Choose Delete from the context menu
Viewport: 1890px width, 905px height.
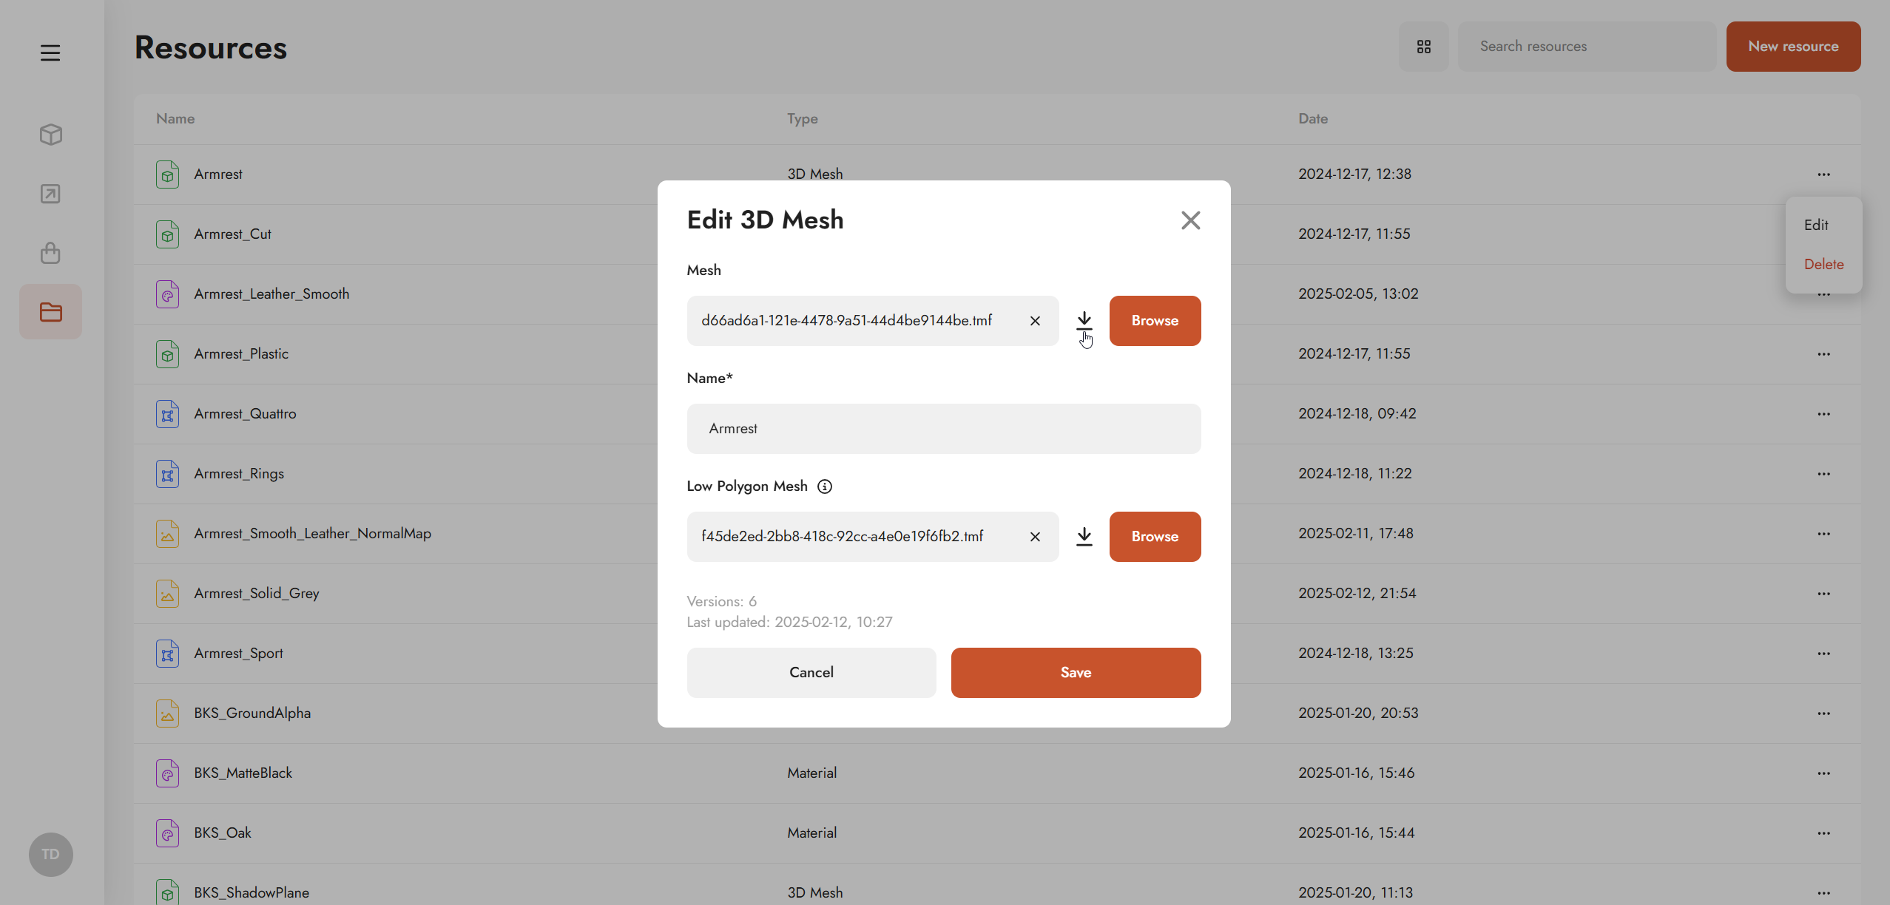click(1823, 264)
